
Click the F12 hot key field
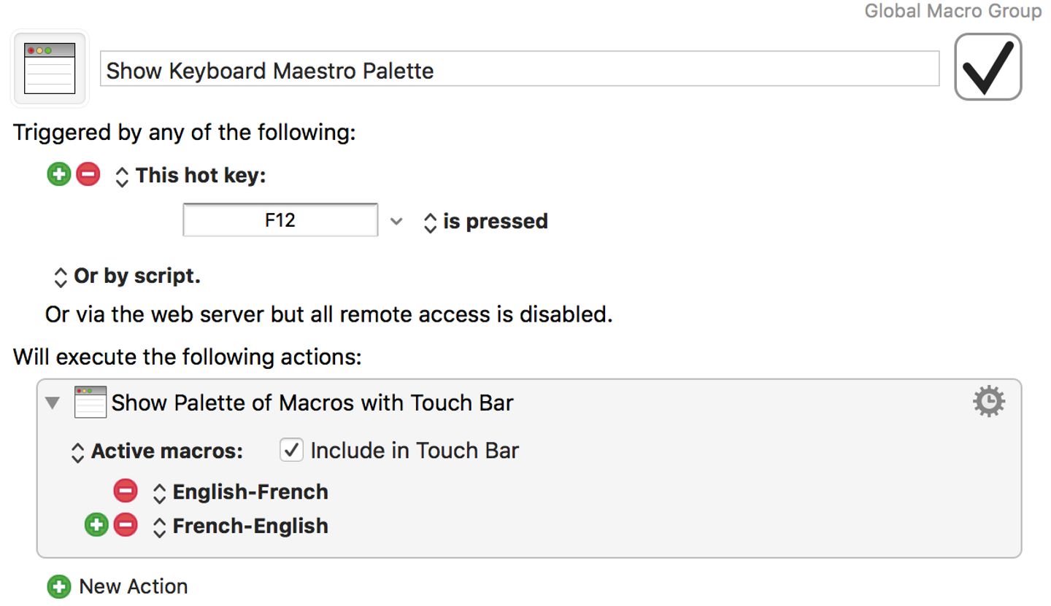(280, 220)
